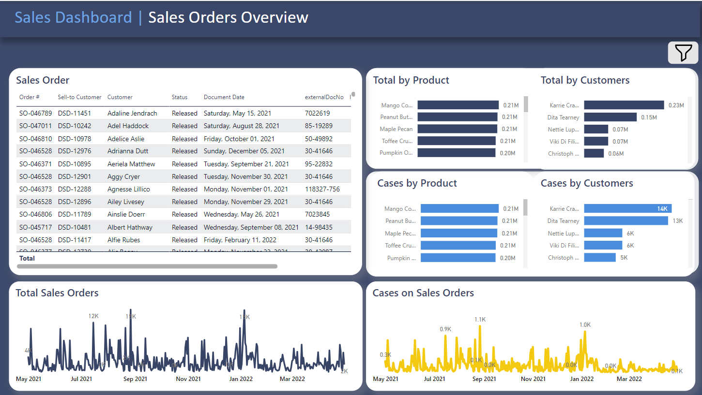The width and height of the screenshot is (702, 395).
Task: Select the Adel Haddock customer cell
Action: pos(128,126)
